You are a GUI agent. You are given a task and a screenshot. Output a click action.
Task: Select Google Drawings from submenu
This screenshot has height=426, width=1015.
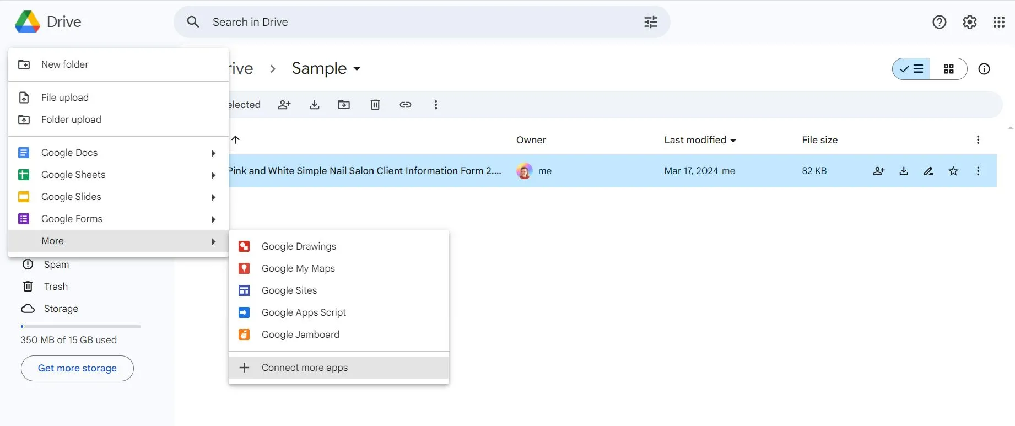(x=339, y=246)
